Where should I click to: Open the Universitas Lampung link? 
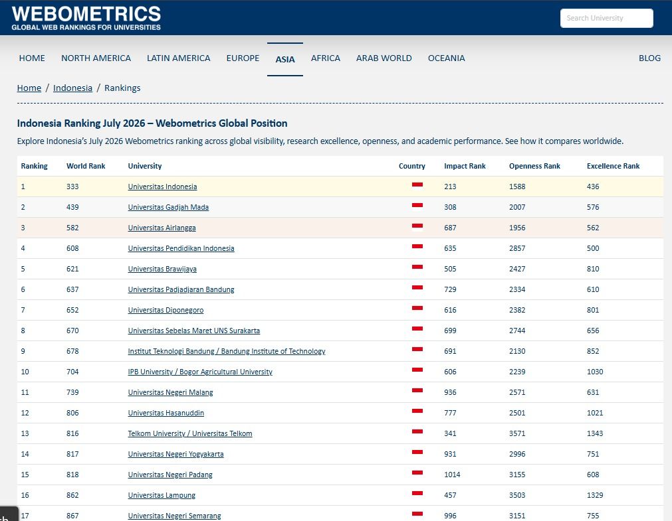162,495
